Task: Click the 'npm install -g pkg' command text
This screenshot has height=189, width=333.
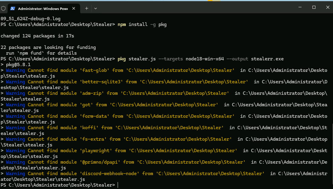Action: point(142,24)
